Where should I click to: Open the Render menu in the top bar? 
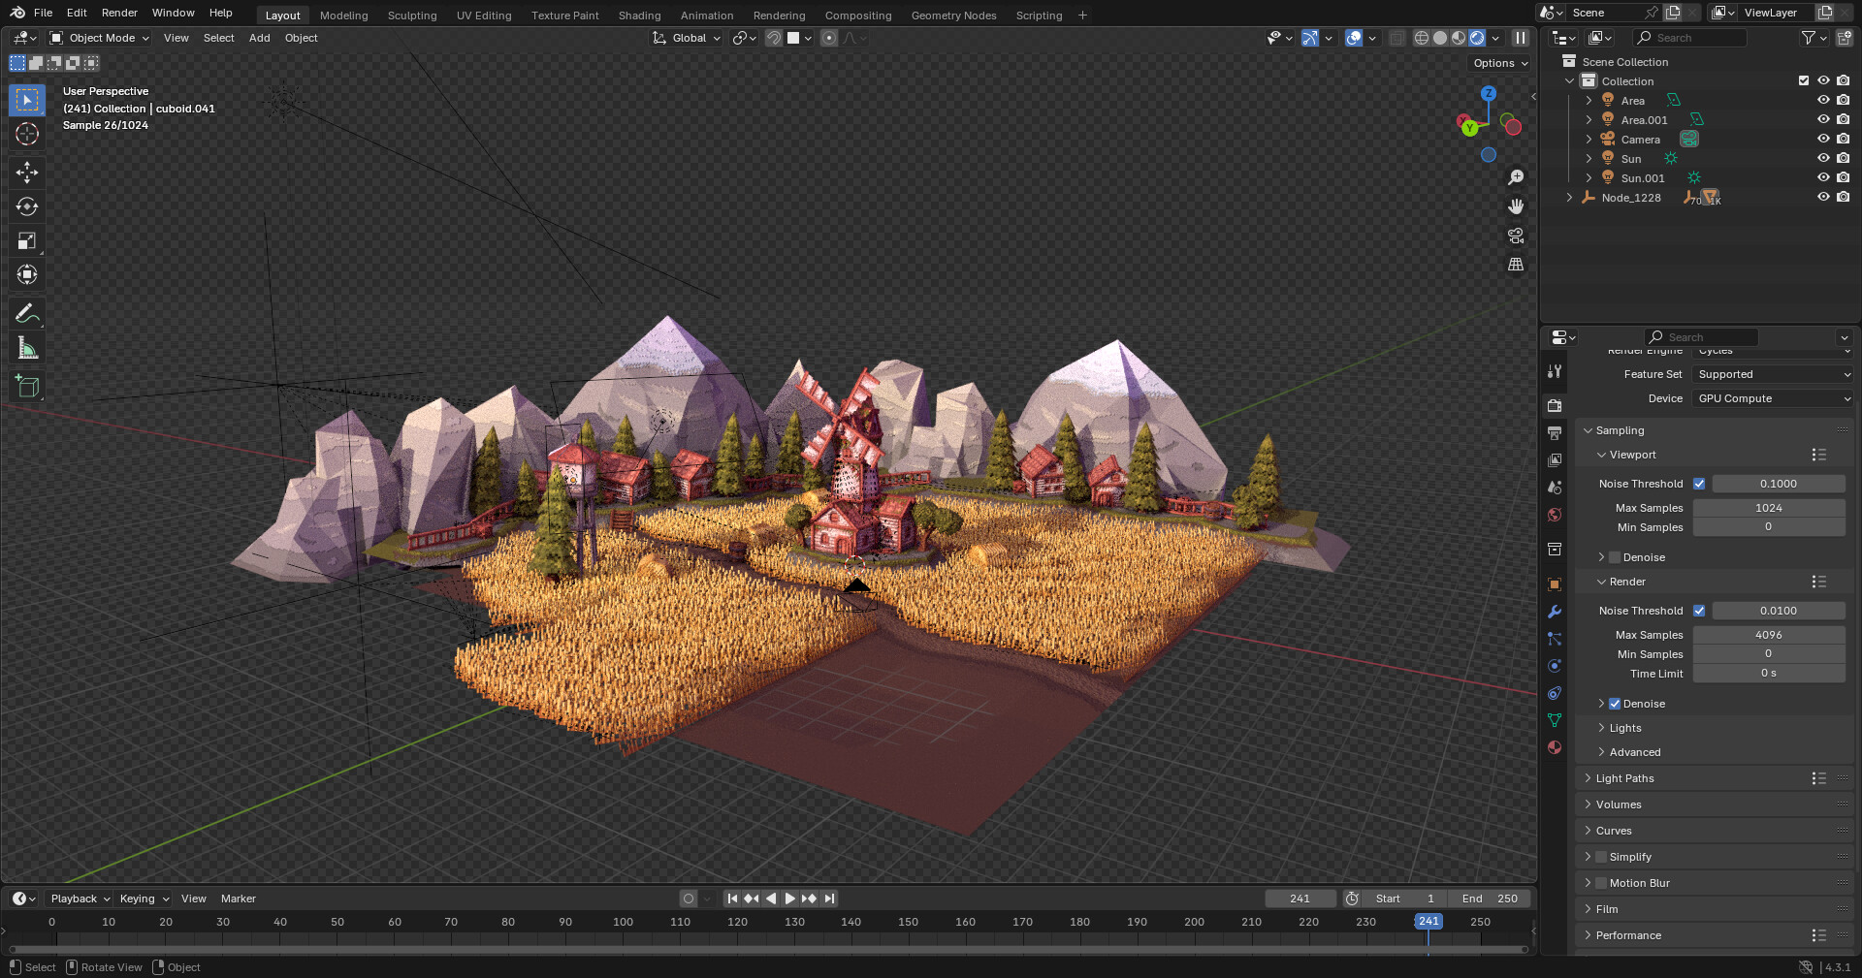tap(119, 13)
